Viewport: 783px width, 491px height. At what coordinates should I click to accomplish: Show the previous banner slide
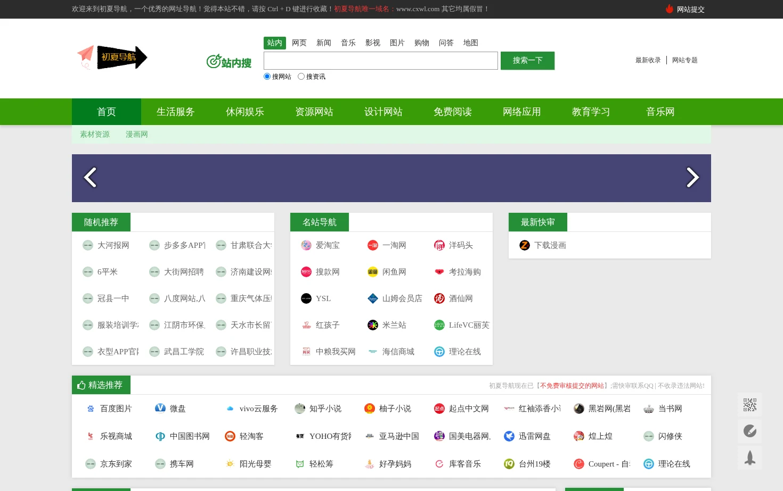tap(90, 178)
